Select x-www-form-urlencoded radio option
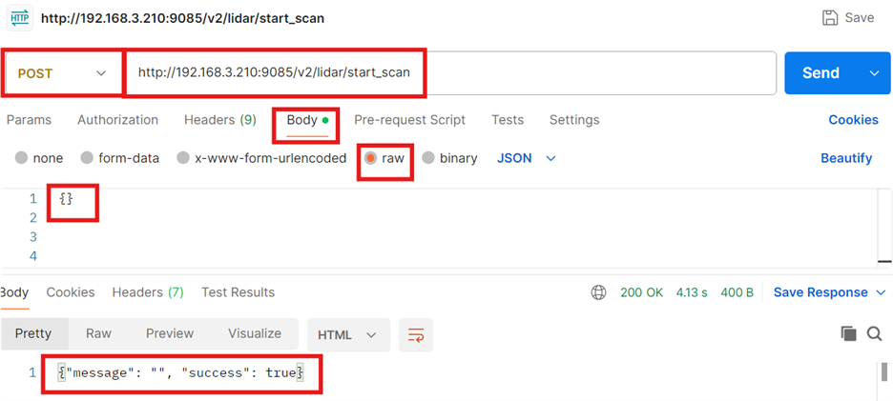Viewport: 893px width, 401px height. 184,158
